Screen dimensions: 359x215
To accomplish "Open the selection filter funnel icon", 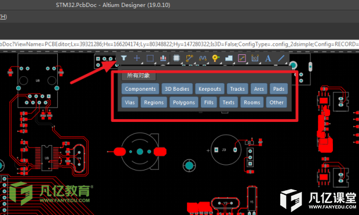I will tap(124, 58).
